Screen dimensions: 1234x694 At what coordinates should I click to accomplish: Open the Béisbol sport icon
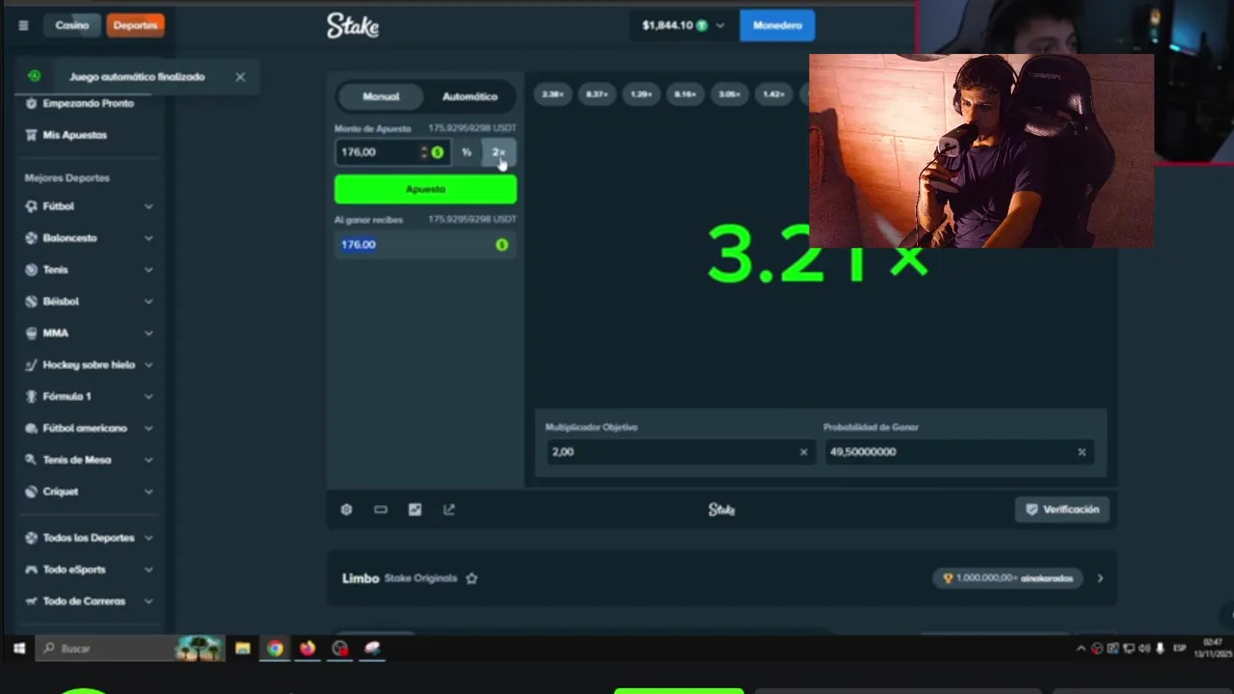point(32,302)
